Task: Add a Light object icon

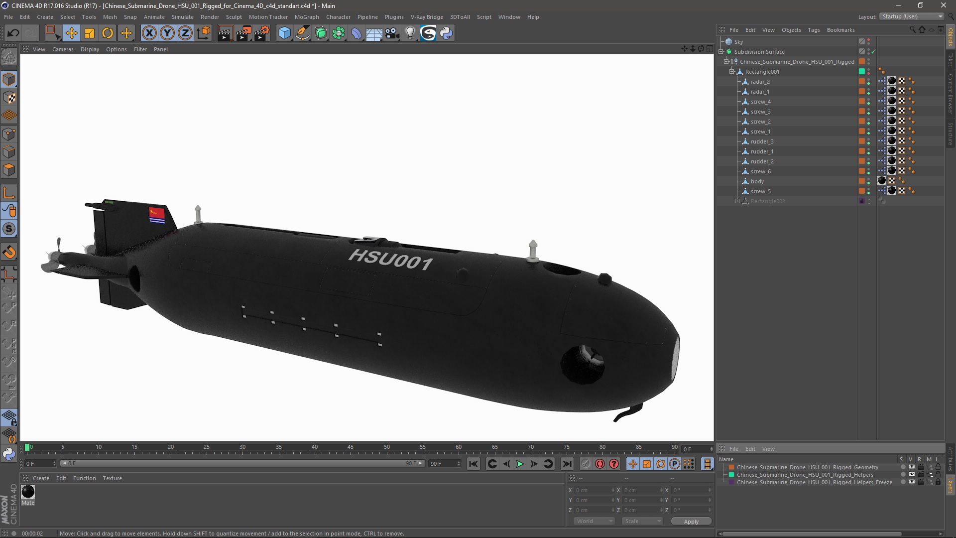Action: [x=410, y=33]
